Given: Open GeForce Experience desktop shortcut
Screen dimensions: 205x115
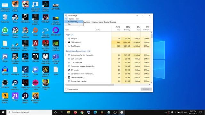Looking at the screenshot, I should click(x=56, y=45).
